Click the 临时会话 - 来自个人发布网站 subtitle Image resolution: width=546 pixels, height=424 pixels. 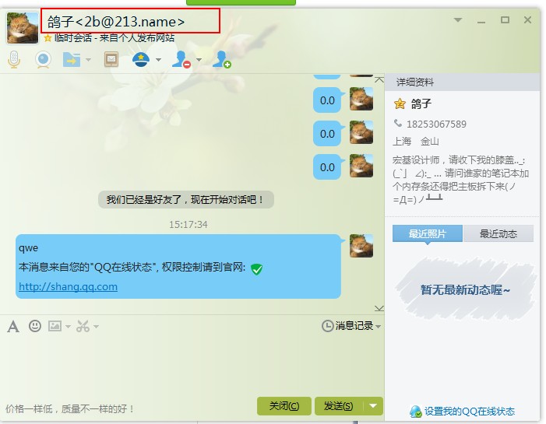pos(114,38)
